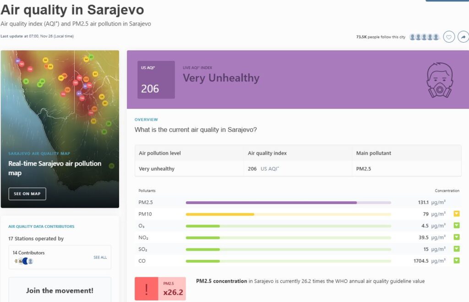The height and width of the screenshot is (302, 469).
Task: Open the SEE ALL contributors link
Action: pos(100,258)
